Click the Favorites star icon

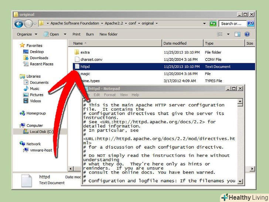[22, 46]
